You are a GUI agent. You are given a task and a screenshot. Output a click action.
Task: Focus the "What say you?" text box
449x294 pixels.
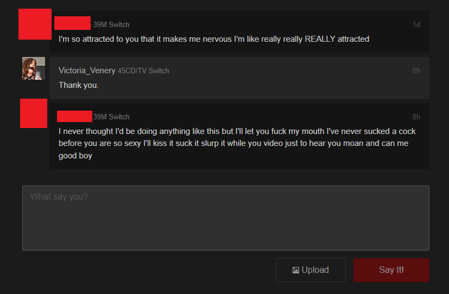(226, 218)
